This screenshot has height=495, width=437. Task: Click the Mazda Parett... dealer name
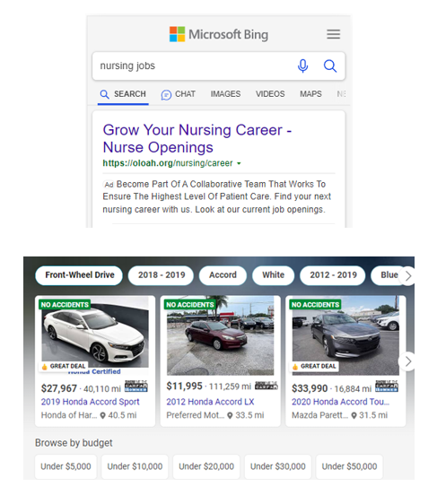[x=319, y=415]
